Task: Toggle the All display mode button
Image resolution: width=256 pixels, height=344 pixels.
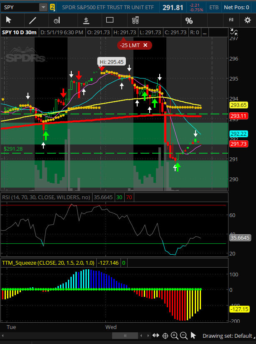Action: (x=231, y=20)
